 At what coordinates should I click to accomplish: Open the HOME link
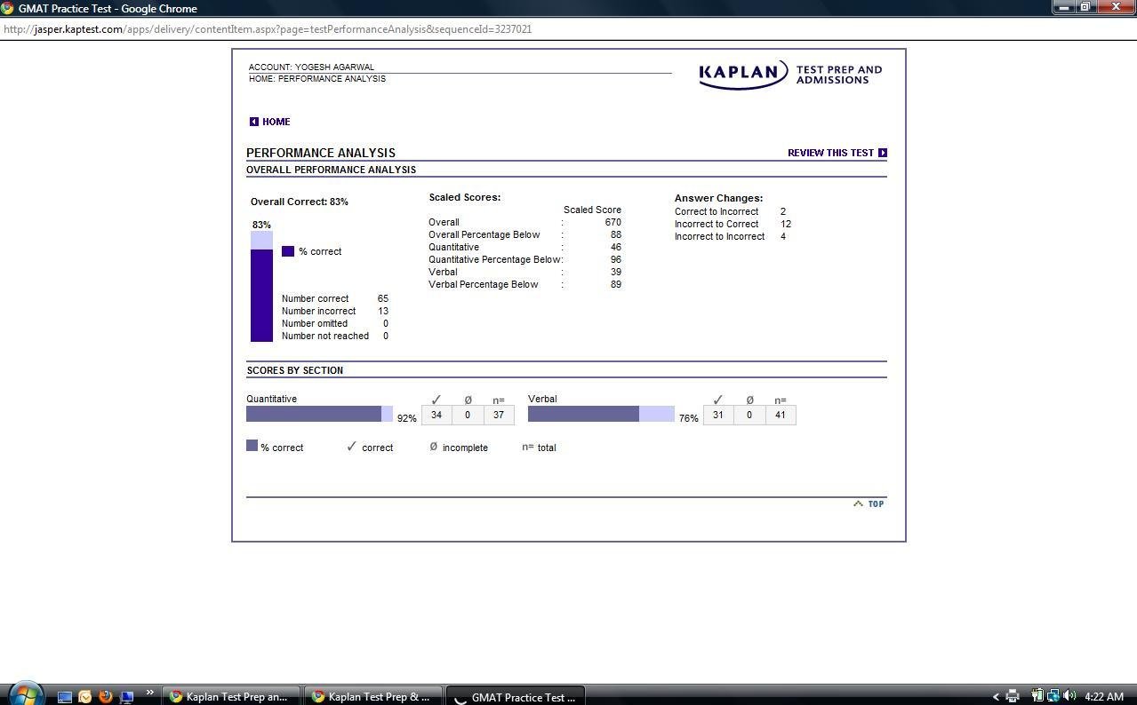click(x=276, y=122)
